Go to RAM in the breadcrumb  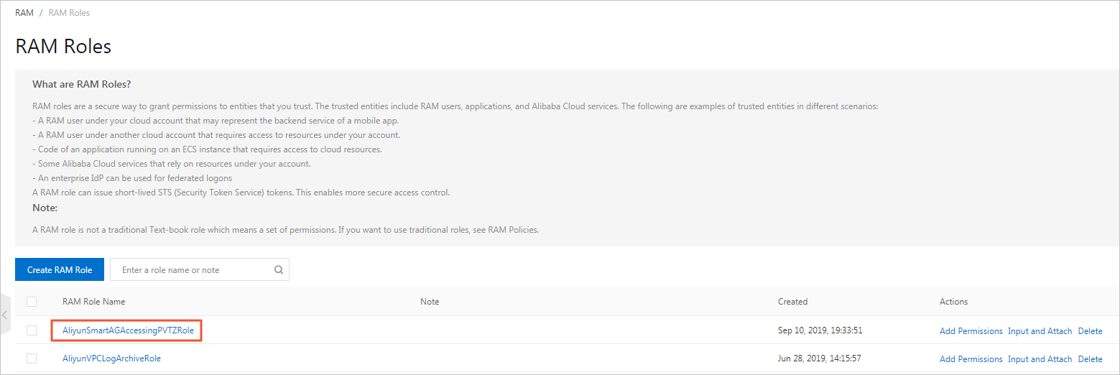pyautogui.click(x=24, y=13)
